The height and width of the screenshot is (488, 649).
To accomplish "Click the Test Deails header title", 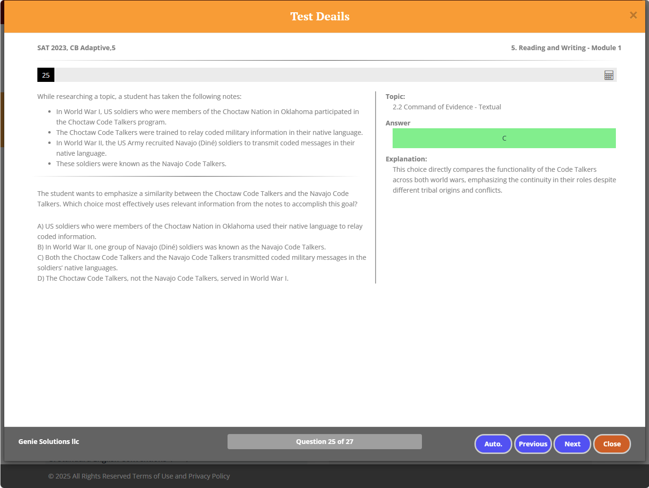I will pos(320,16).
